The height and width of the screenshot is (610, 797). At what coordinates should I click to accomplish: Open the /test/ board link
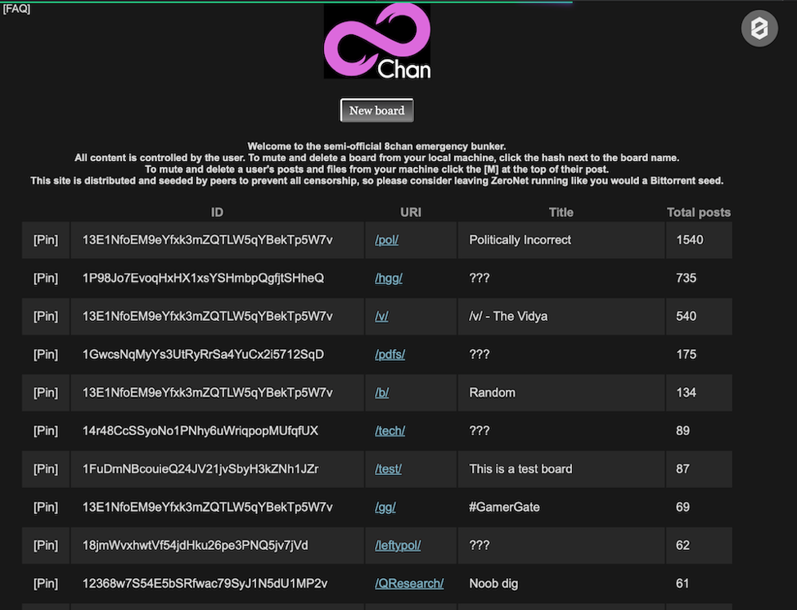389,469
